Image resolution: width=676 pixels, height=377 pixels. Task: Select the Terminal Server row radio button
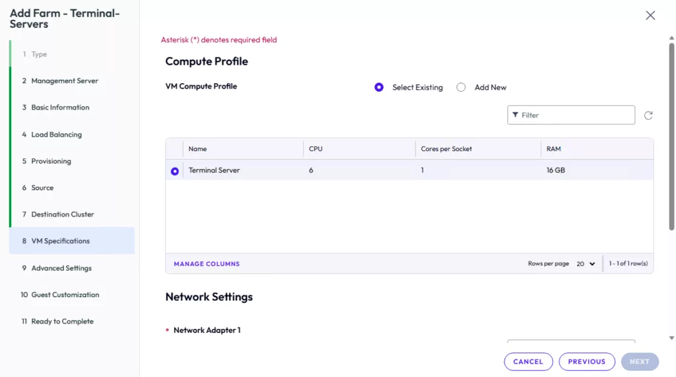175,171
